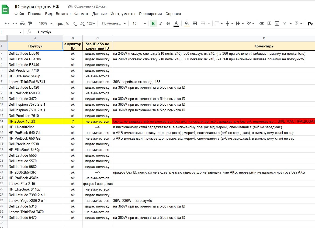Click the Insert comment icon
315x228 pixels.
point(269,23)
